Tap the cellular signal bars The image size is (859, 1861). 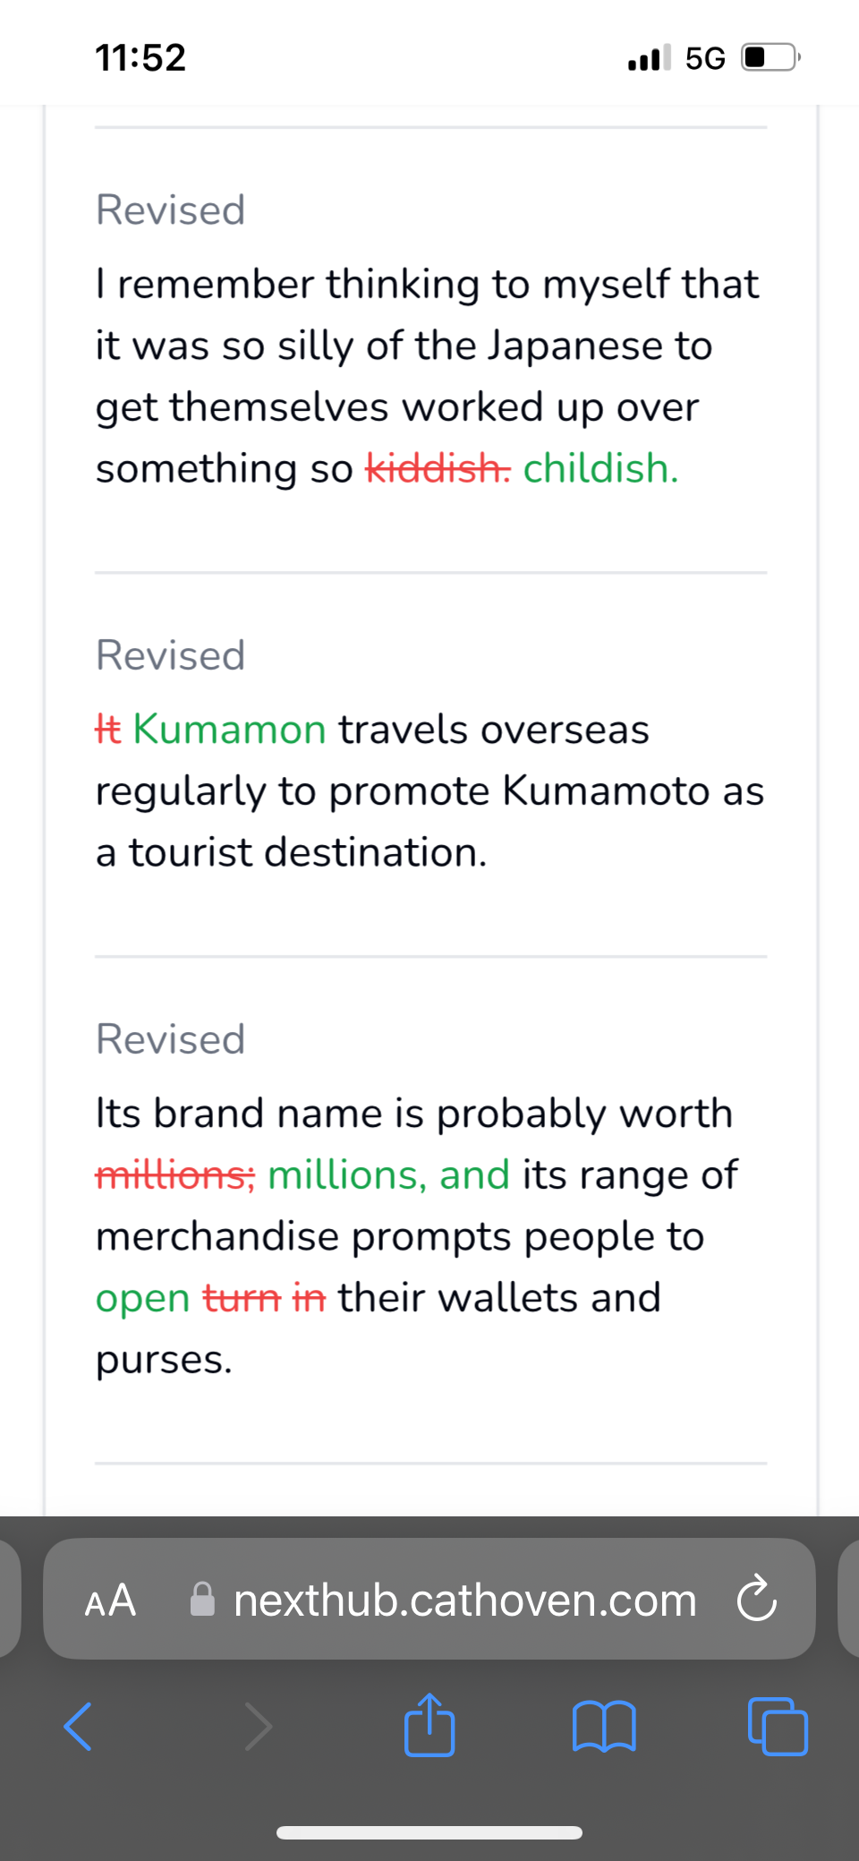pyautogui.click(x=649, y=58)
